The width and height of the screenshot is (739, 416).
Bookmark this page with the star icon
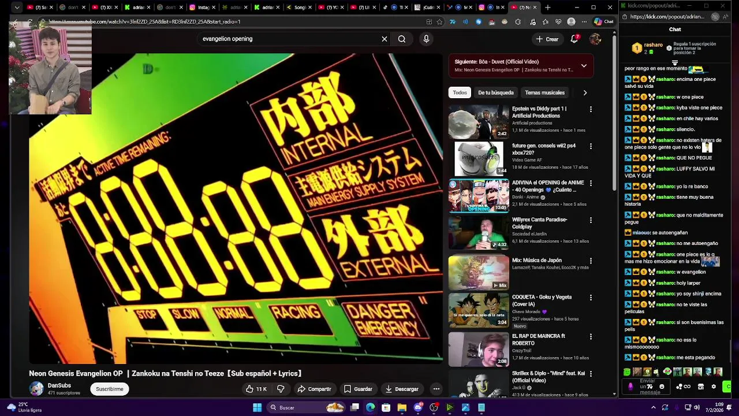coord(439,22)
